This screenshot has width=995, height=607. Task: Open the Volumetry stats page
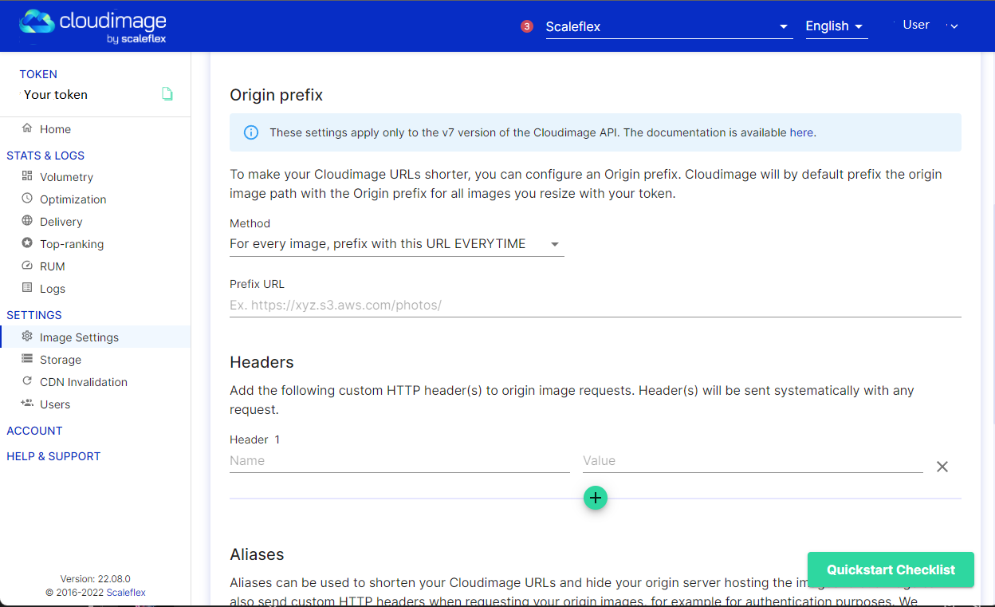[66, 177]
